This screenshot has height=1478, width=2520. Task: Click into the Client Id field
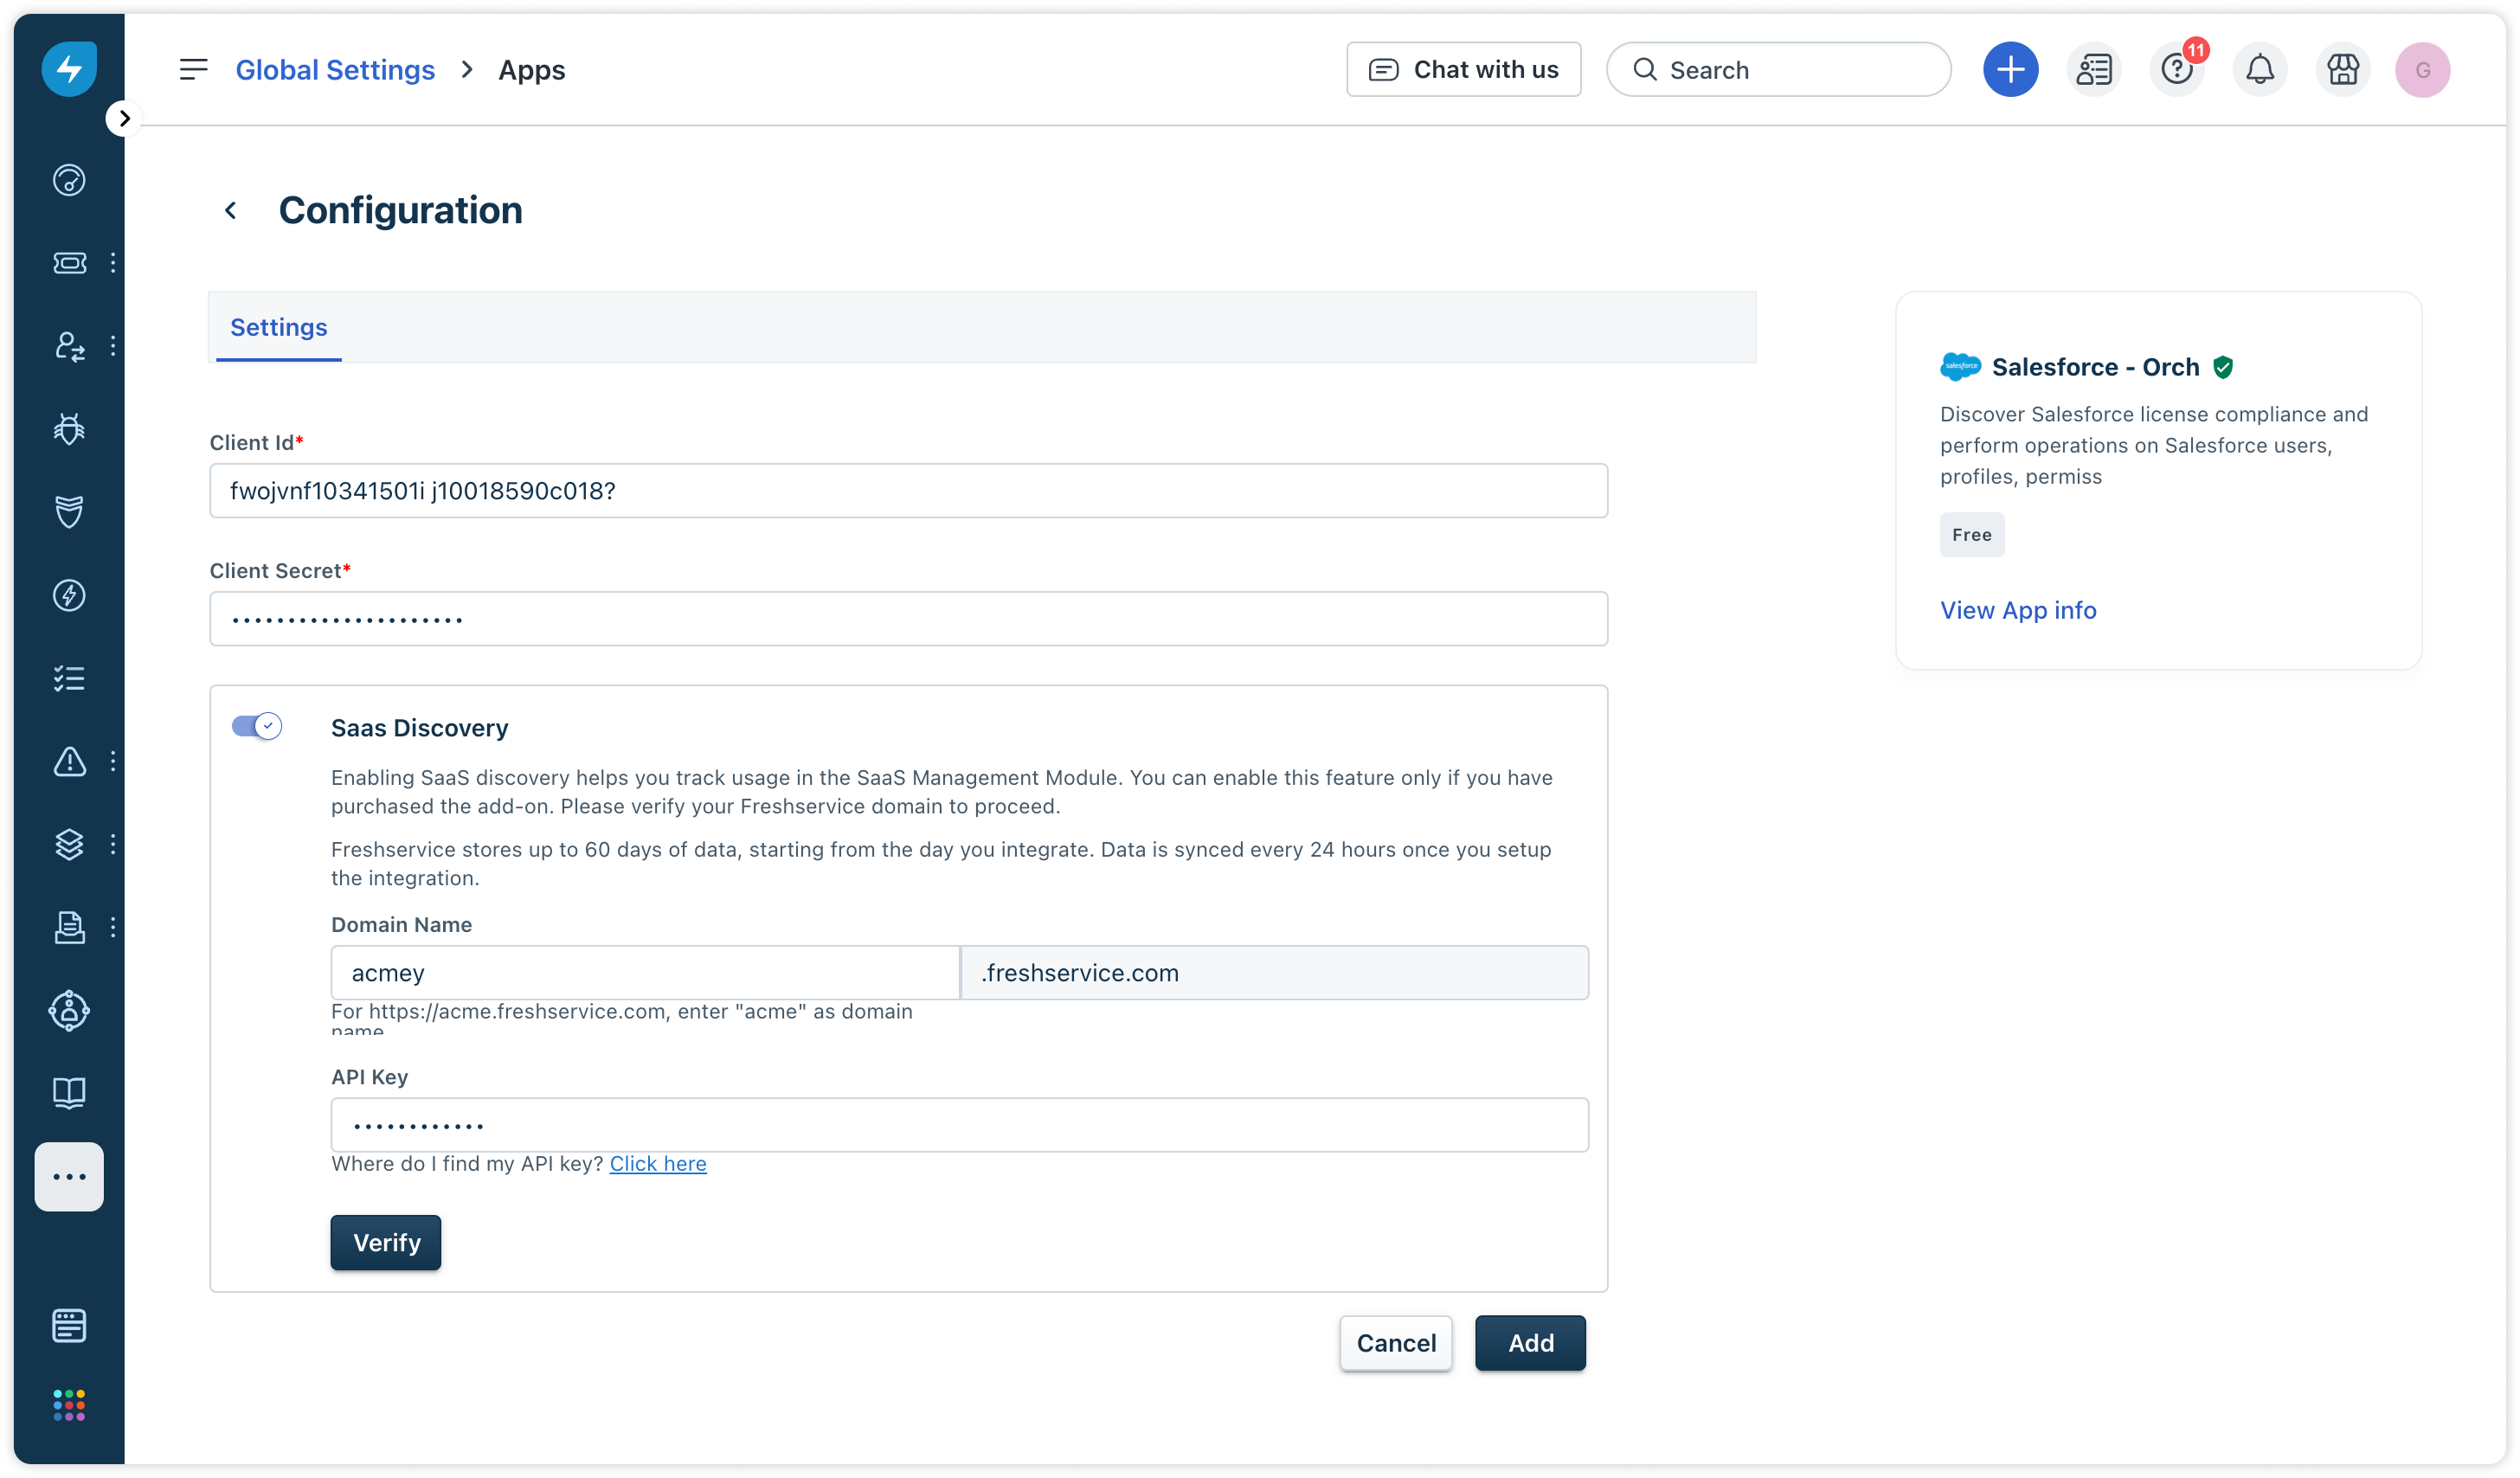tap(907, 491)
